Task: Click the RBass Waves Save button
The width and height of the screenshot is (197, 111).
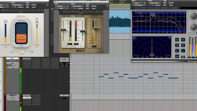Action: tap(39, 10)
